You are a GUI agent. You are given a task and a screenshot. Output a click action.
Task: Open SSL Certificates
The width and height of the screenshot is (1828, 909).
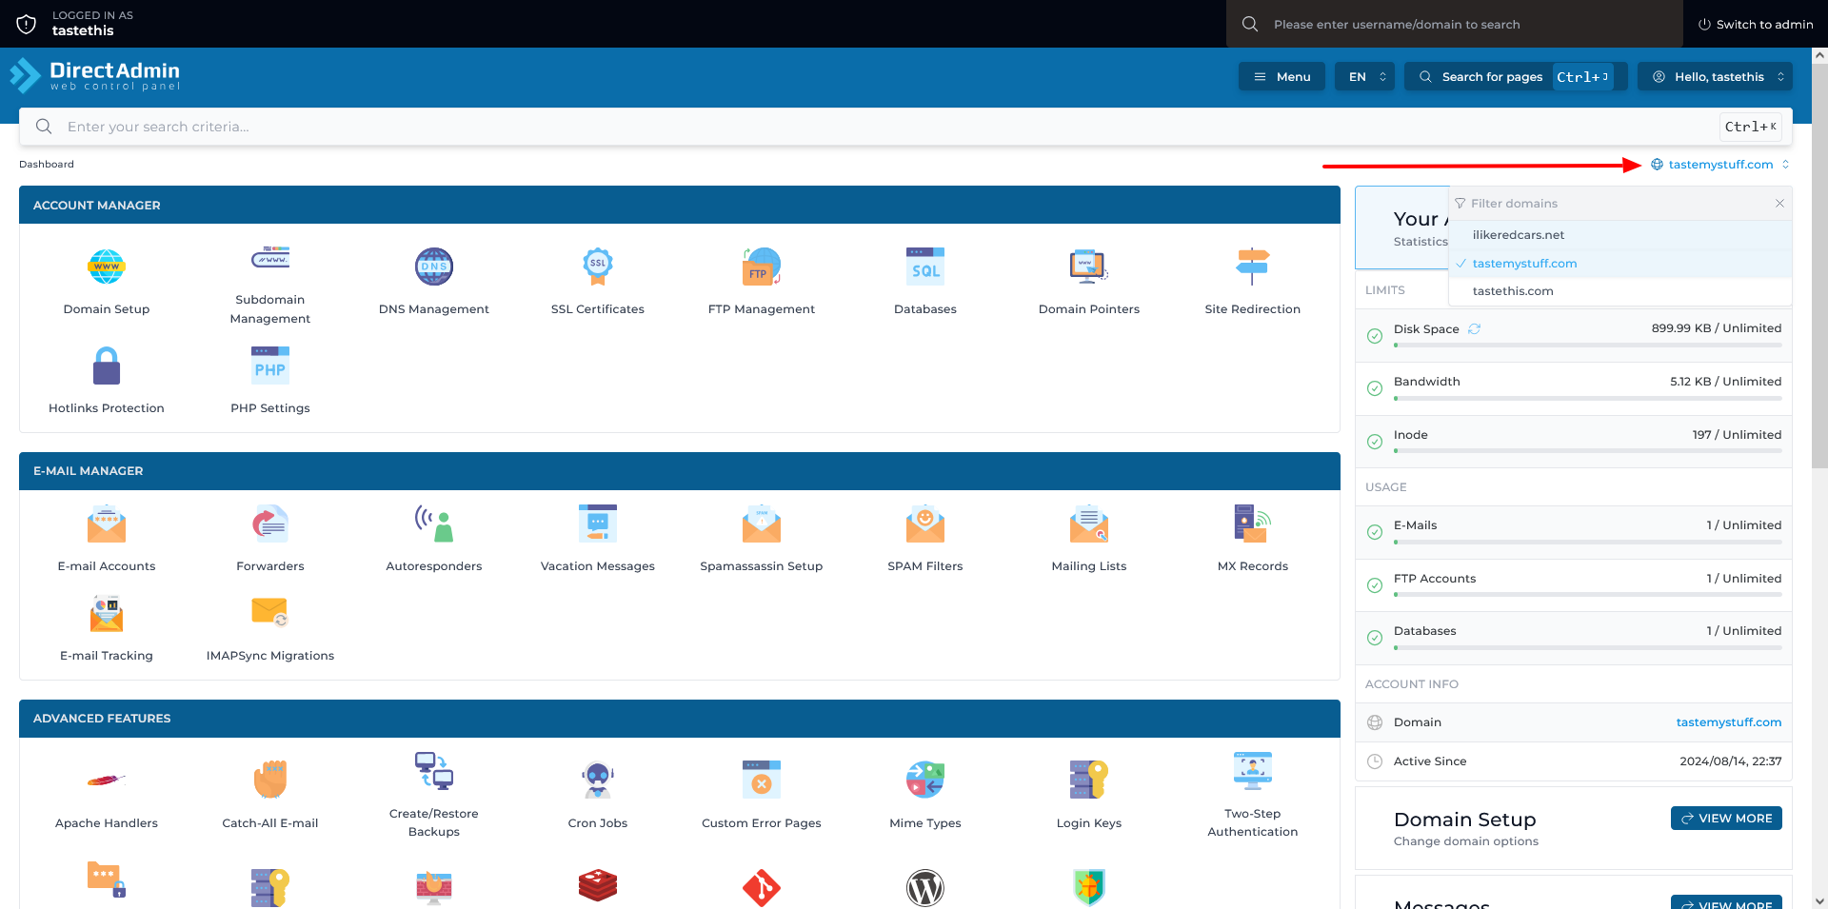click(597, 267)
